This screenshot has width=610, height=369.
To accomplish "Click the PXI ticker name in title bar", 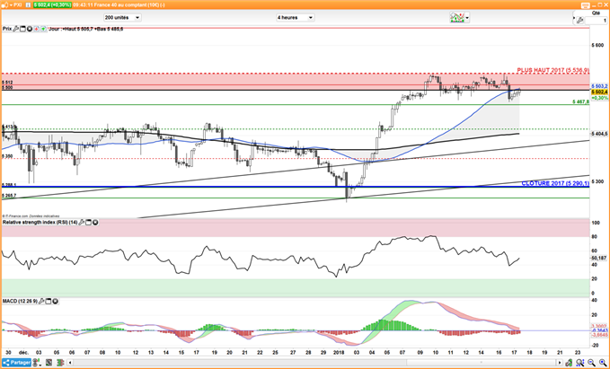I will tap(17, 5).
